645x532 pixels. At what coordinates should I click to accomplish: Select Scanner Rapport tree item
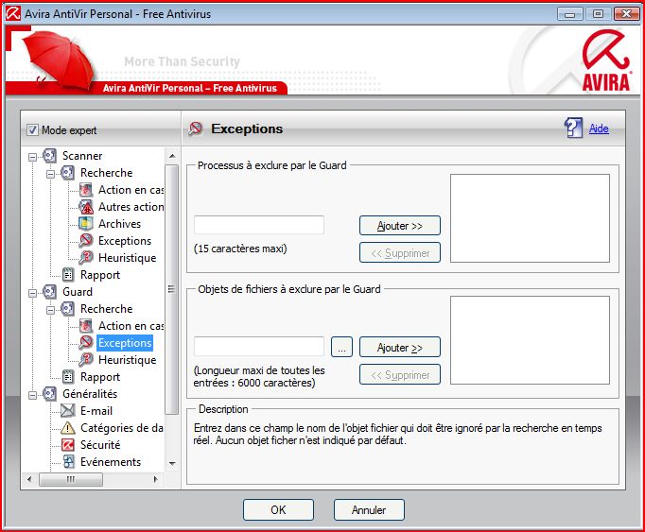pos(100,275)
